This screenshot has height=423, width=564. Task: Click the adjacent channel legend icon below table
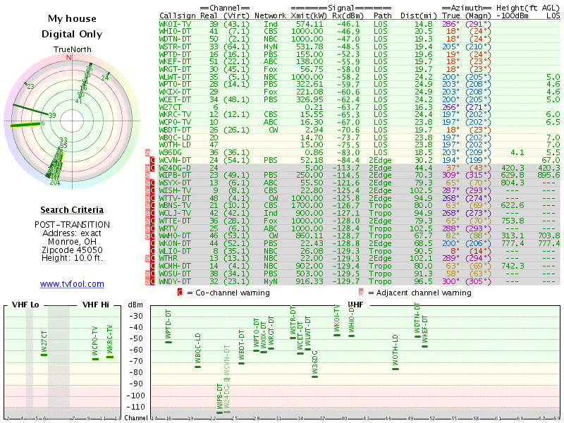pos(361,292)
